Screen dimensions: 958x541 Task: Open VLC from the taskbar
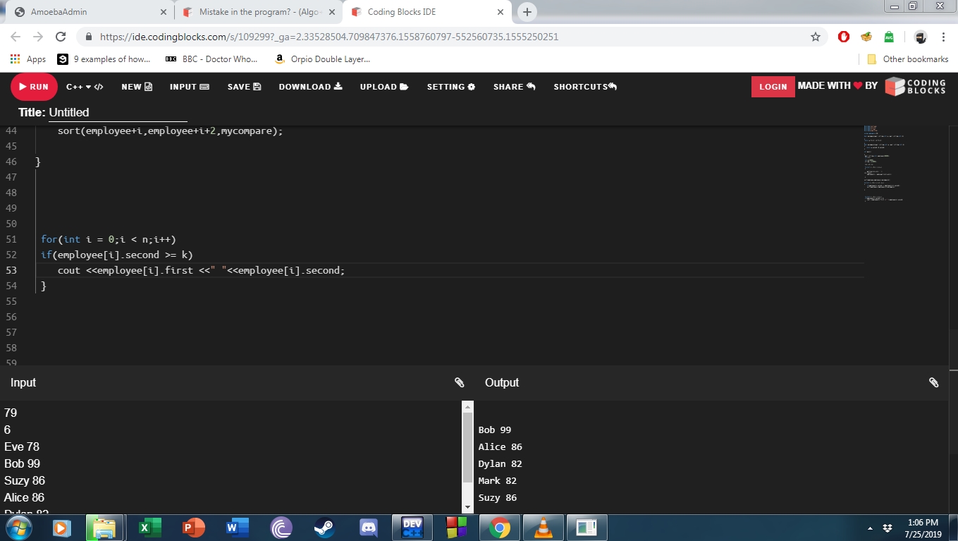coord(543,528)
